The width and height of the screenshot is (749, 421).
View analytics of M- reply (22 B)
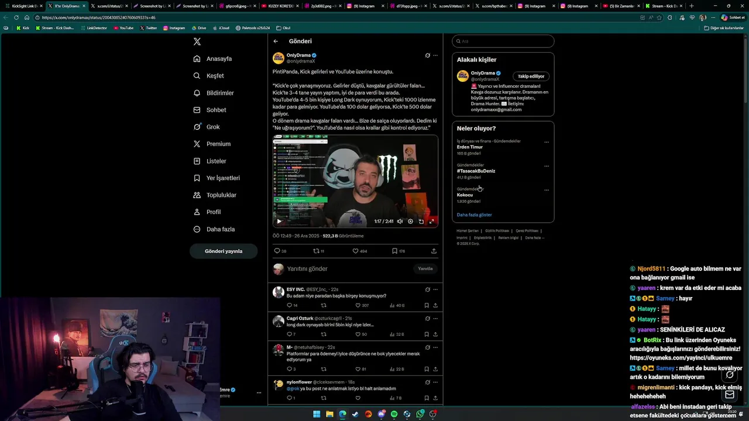tap(397, 370)
